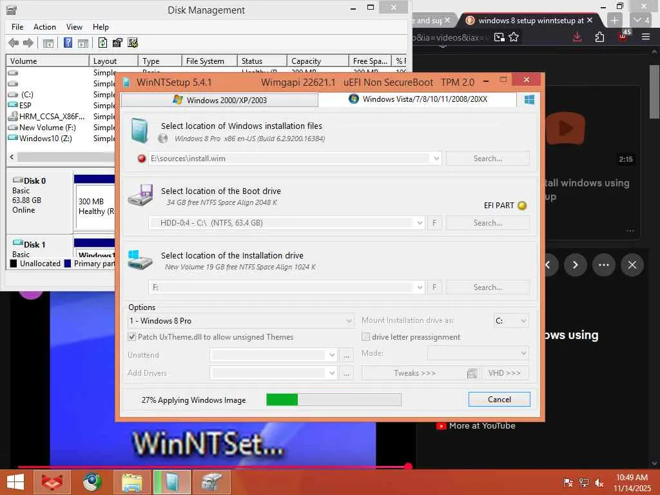Click picture-in-picture icon in browser address bar
Viewport: 660px width, 495px height.
500,37
